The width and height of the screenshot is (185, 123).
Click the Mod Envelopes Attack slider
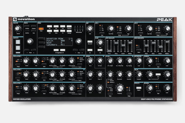coord(146,46)
